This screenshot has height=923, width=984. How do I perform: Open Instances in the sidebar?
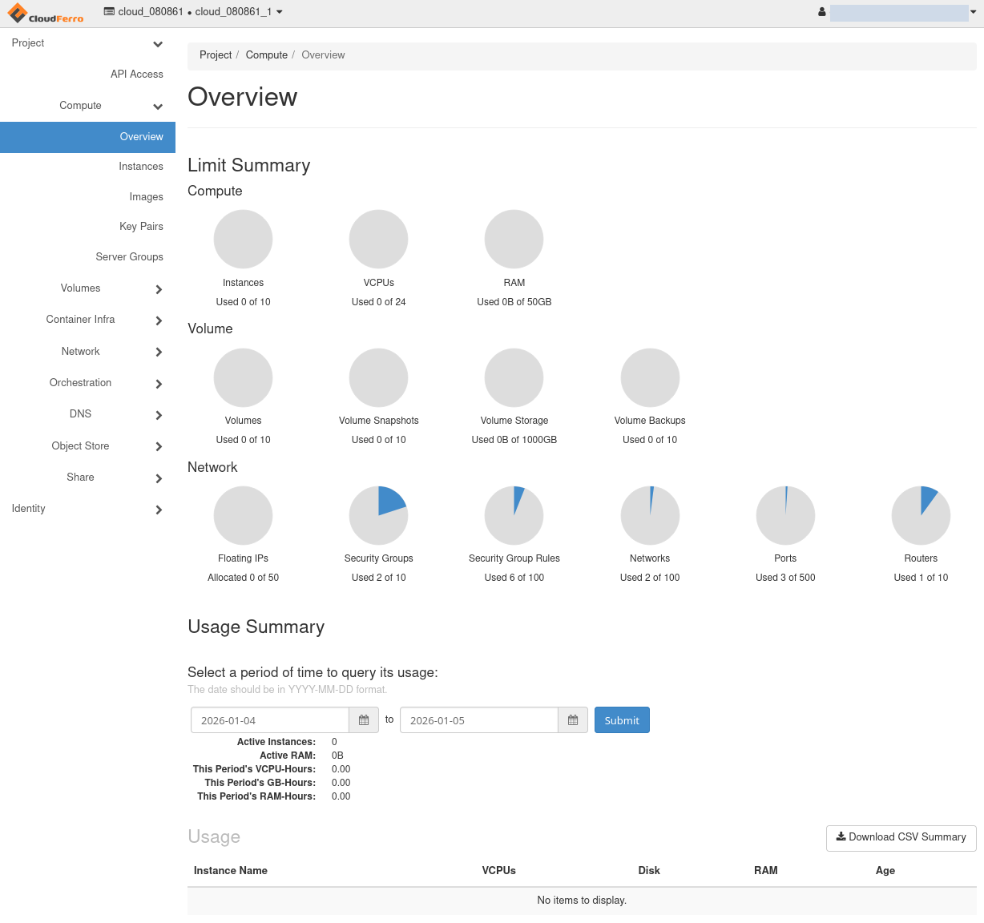[x=141, y=167]
